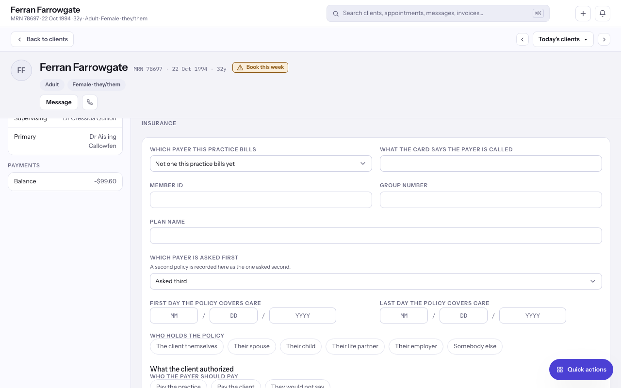
Task: Click Dr Aisling Callowfen primary row
Action: 65,141
